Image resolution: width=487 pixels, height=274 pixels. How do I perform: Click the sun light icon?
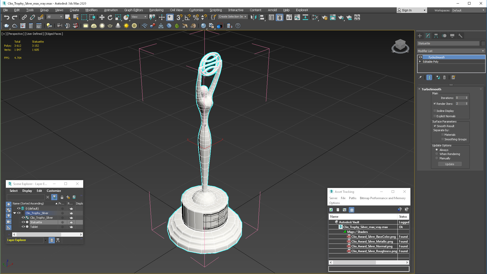(x=126, y=26)
